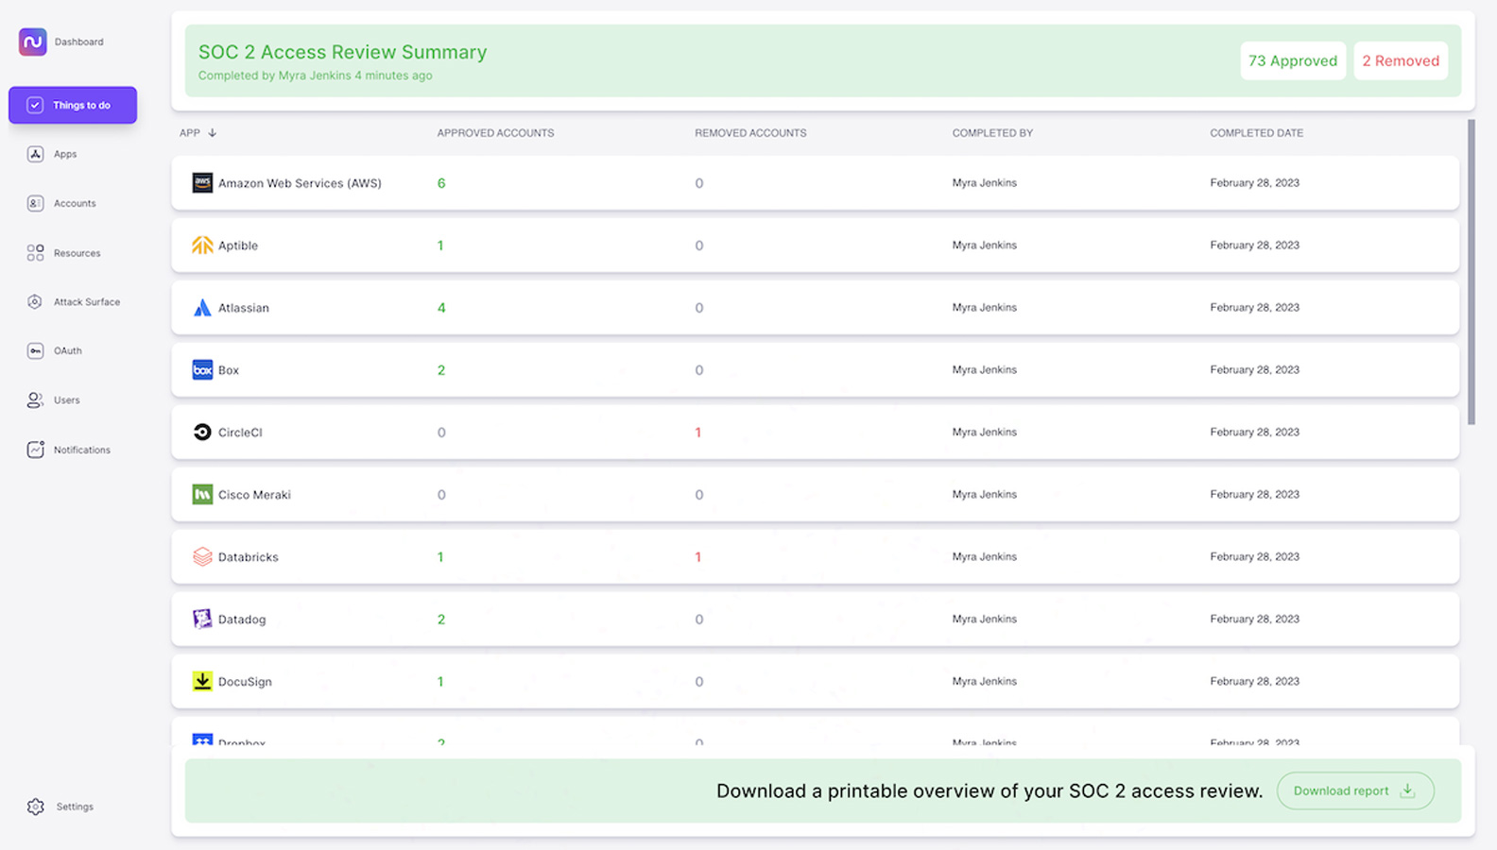
Task: Open Notifications sidebar label
Action: (82, 450)
